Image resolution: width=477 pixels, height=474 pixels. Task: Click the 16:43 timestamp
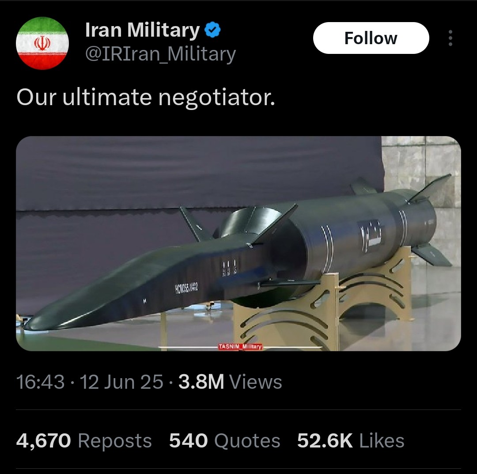pyautogui.click(x=41, y=382)
